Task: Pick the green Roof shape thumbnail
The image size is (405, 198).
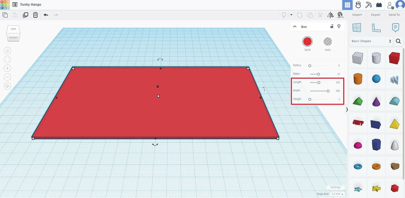Action: [x=357, y=101]
